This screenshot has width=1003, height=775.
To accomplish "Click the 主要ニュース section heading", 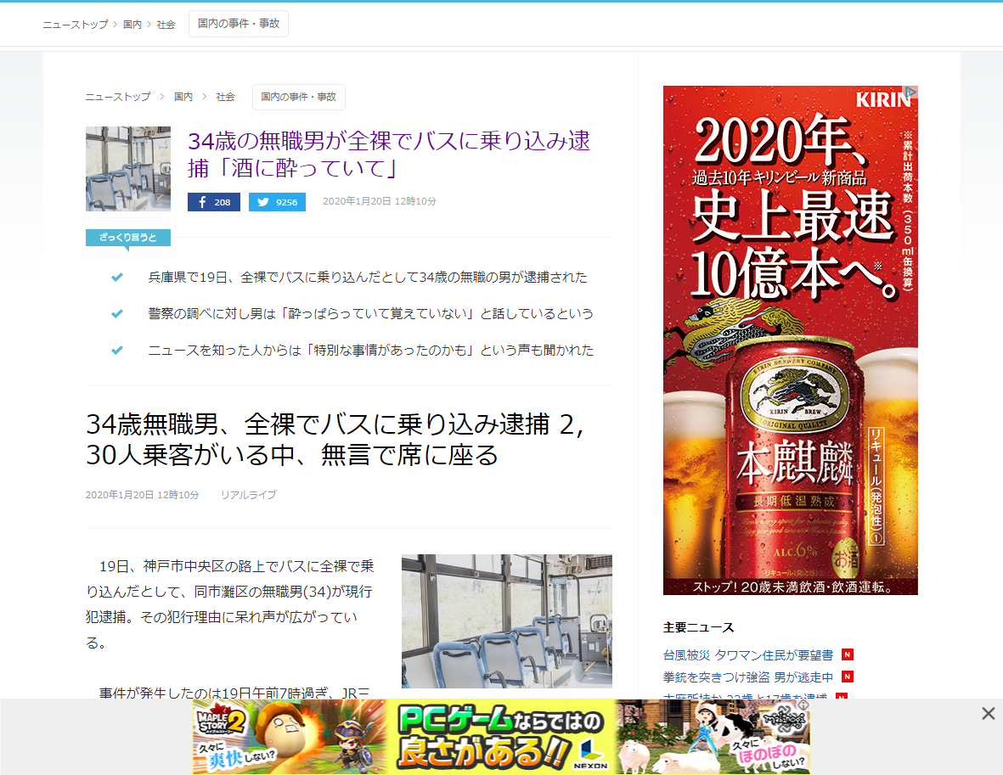I will click(698, 627).
